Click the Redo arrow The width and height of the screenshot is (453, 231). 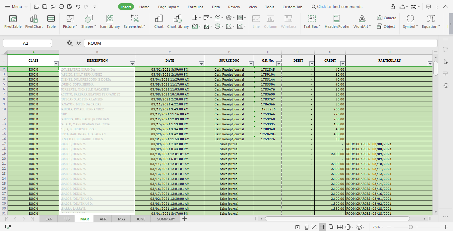[x=86, y=7]
